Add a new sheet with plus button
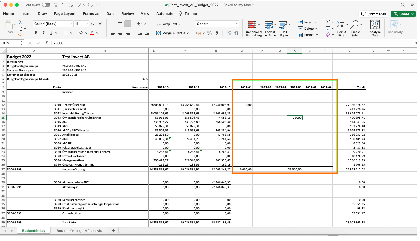The image size is (420, 241). pyautogui.click(x=113, y=230)
